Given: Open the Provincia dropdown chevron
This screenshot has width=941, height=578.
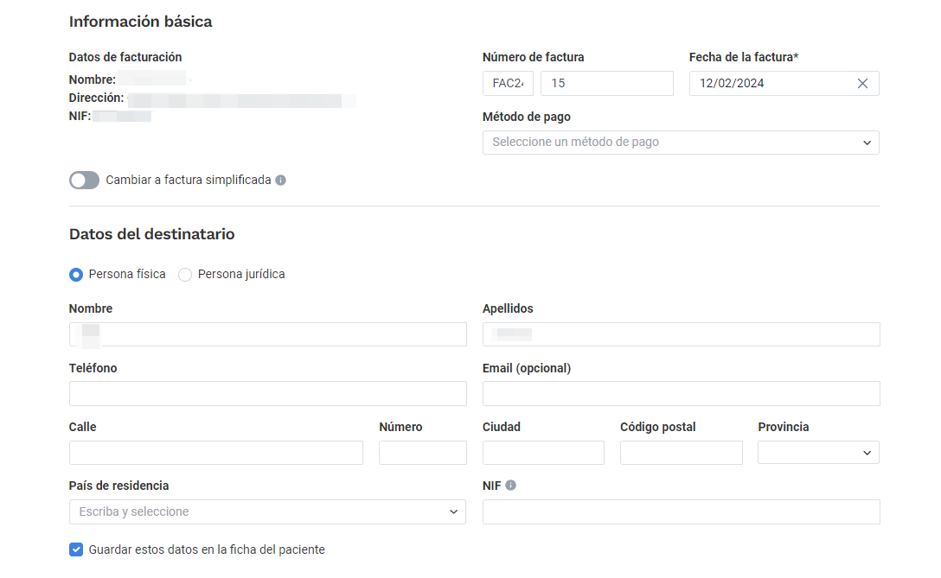Looking at the screenshot, I should 867,452.
